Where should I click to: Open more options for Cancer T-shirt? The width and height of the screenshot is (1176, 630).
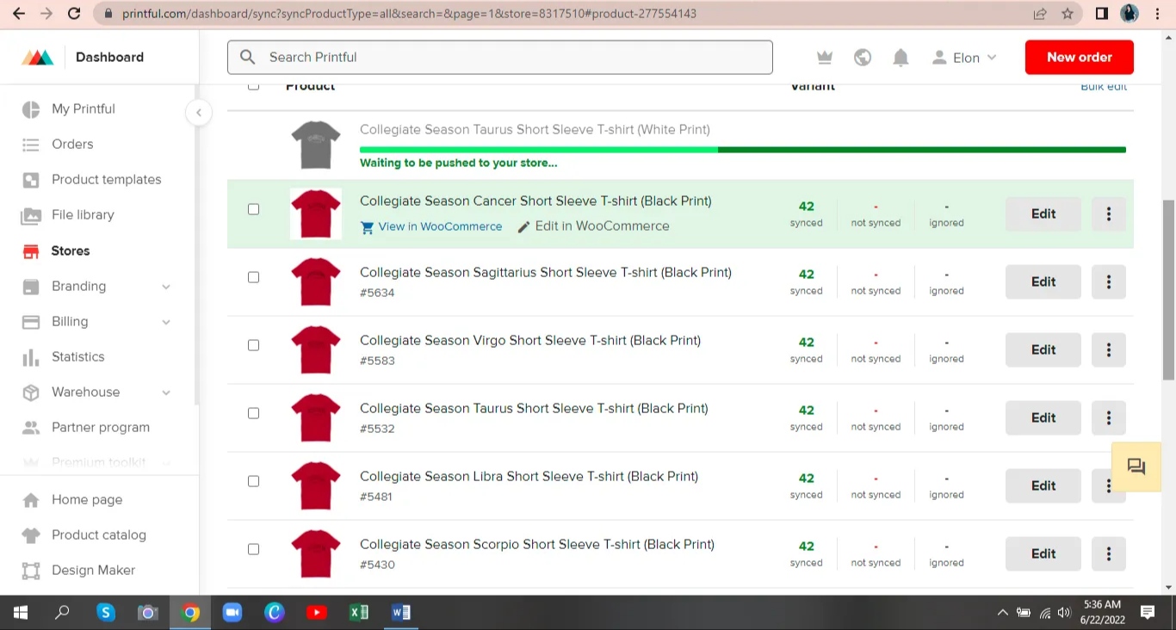1109,214
